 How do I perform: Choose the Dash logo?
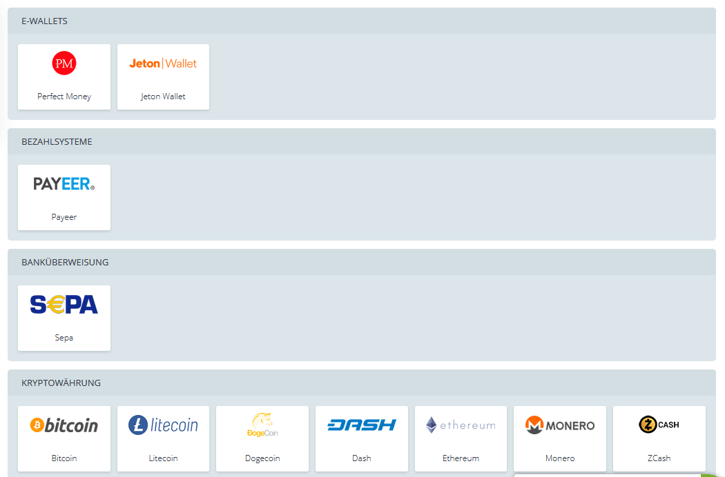362,425
